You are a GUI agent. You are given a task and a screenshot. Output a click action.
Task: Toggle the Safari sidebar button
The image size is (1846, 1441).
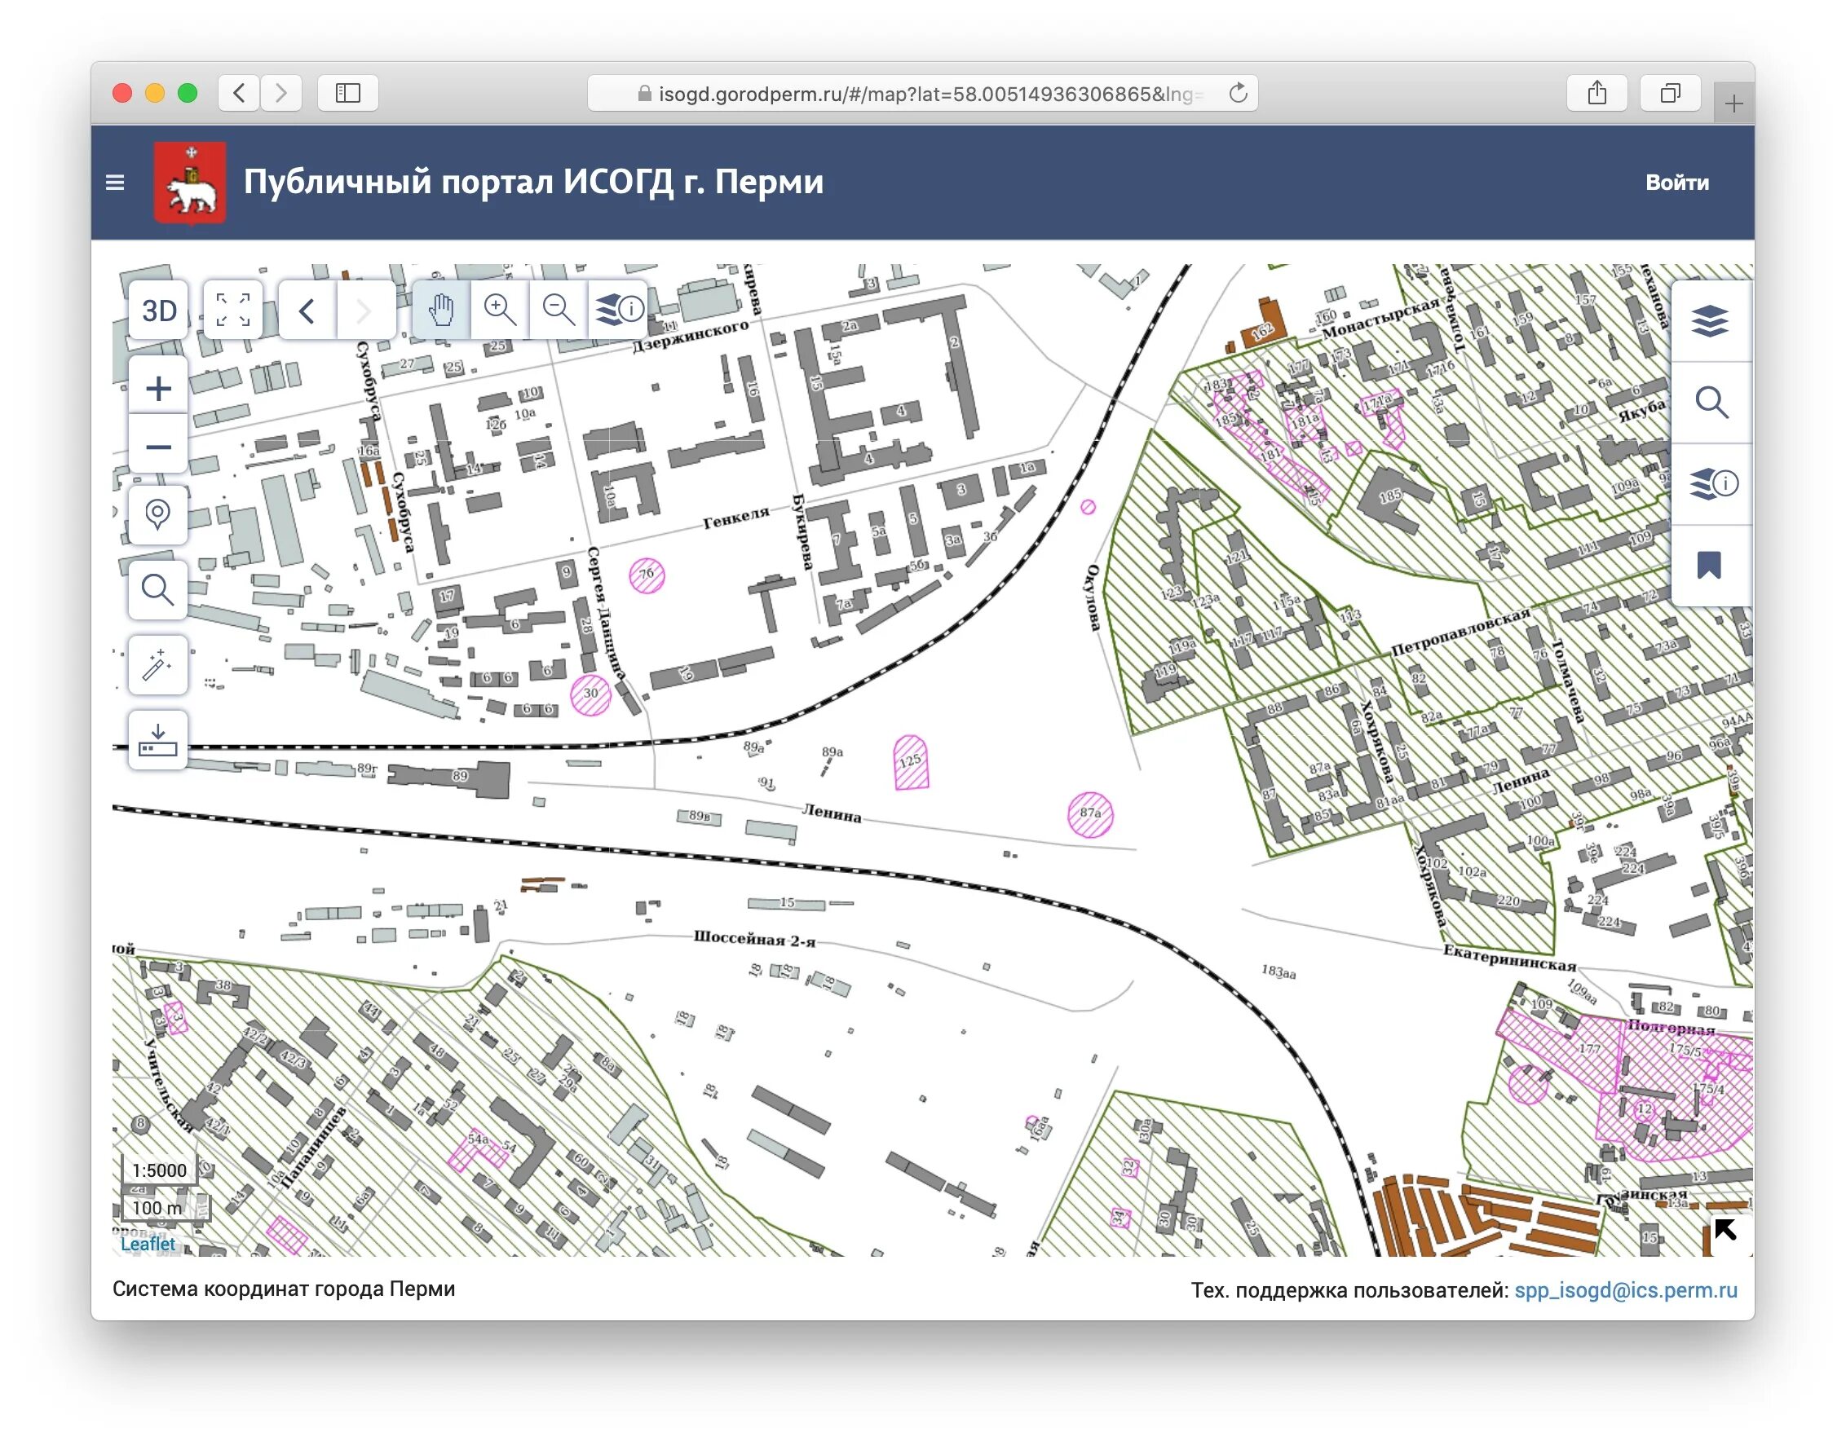[347, 93]
